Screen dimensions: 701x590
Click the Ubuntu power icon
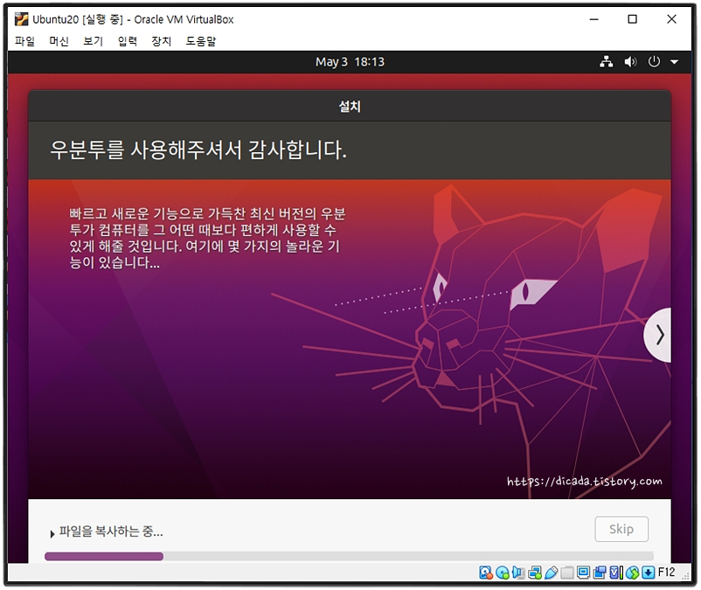click(654, 62)
